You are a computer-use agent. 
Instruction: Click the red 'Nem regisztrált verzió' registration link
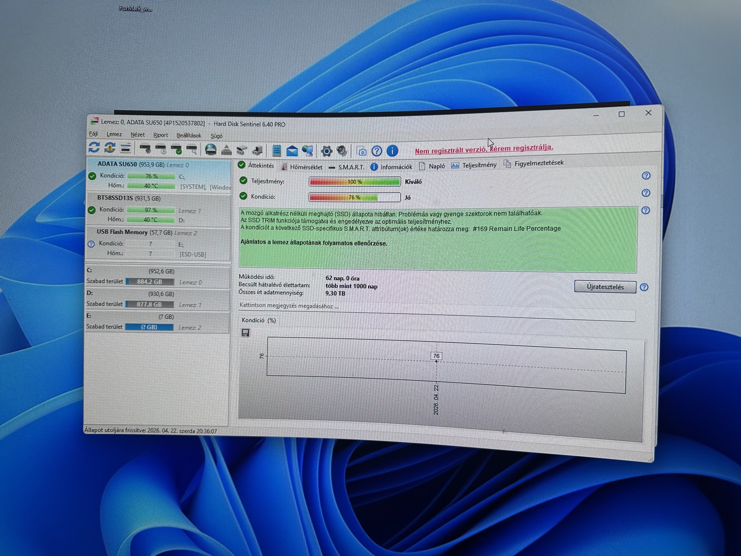click(484, 149)
